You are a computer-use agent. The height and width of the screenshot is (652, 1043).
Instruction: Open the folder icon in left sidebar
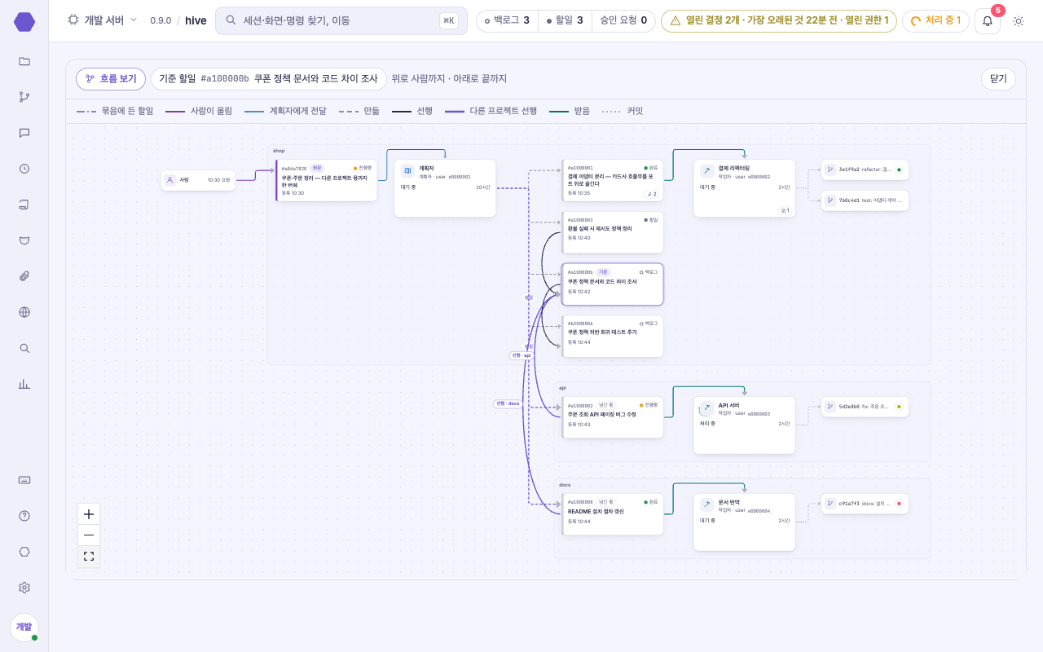24,61
